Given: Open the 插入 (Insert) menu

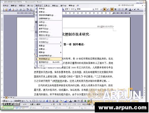Looking at the screenshot, I should (30, 6).
